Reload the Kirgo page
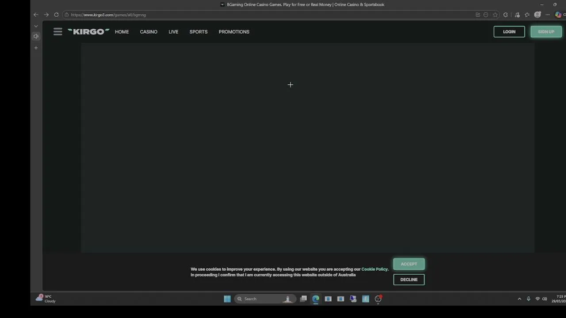Screen dimensions: 566x318 56,15
